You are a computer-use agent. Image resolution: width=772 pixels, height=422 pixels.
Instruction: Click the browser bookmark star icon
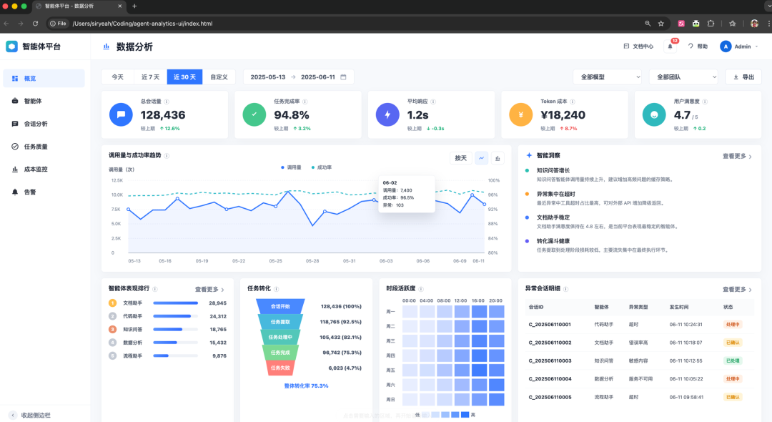(661, 23)
